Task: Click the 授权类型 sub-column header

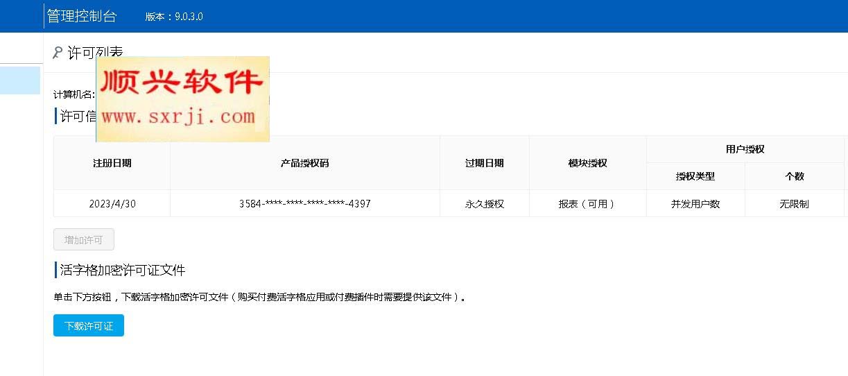Action: pyautogui.click(x=695, y=176)
